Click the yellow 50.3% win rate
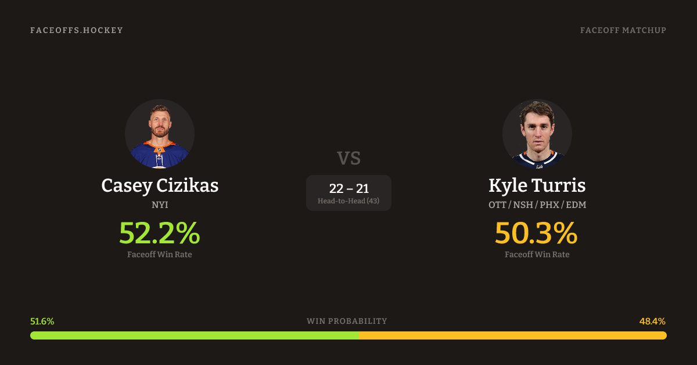The width and height of the screenshot is (697, 365). 536,233
